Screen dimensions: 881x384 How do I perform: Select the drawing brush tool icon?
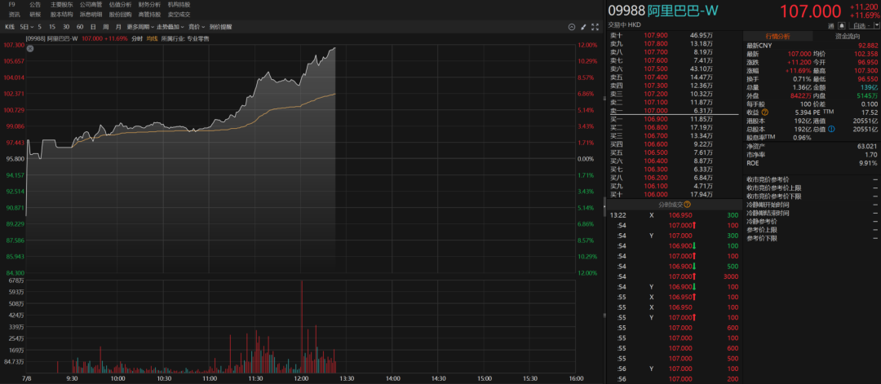[583, 26]
